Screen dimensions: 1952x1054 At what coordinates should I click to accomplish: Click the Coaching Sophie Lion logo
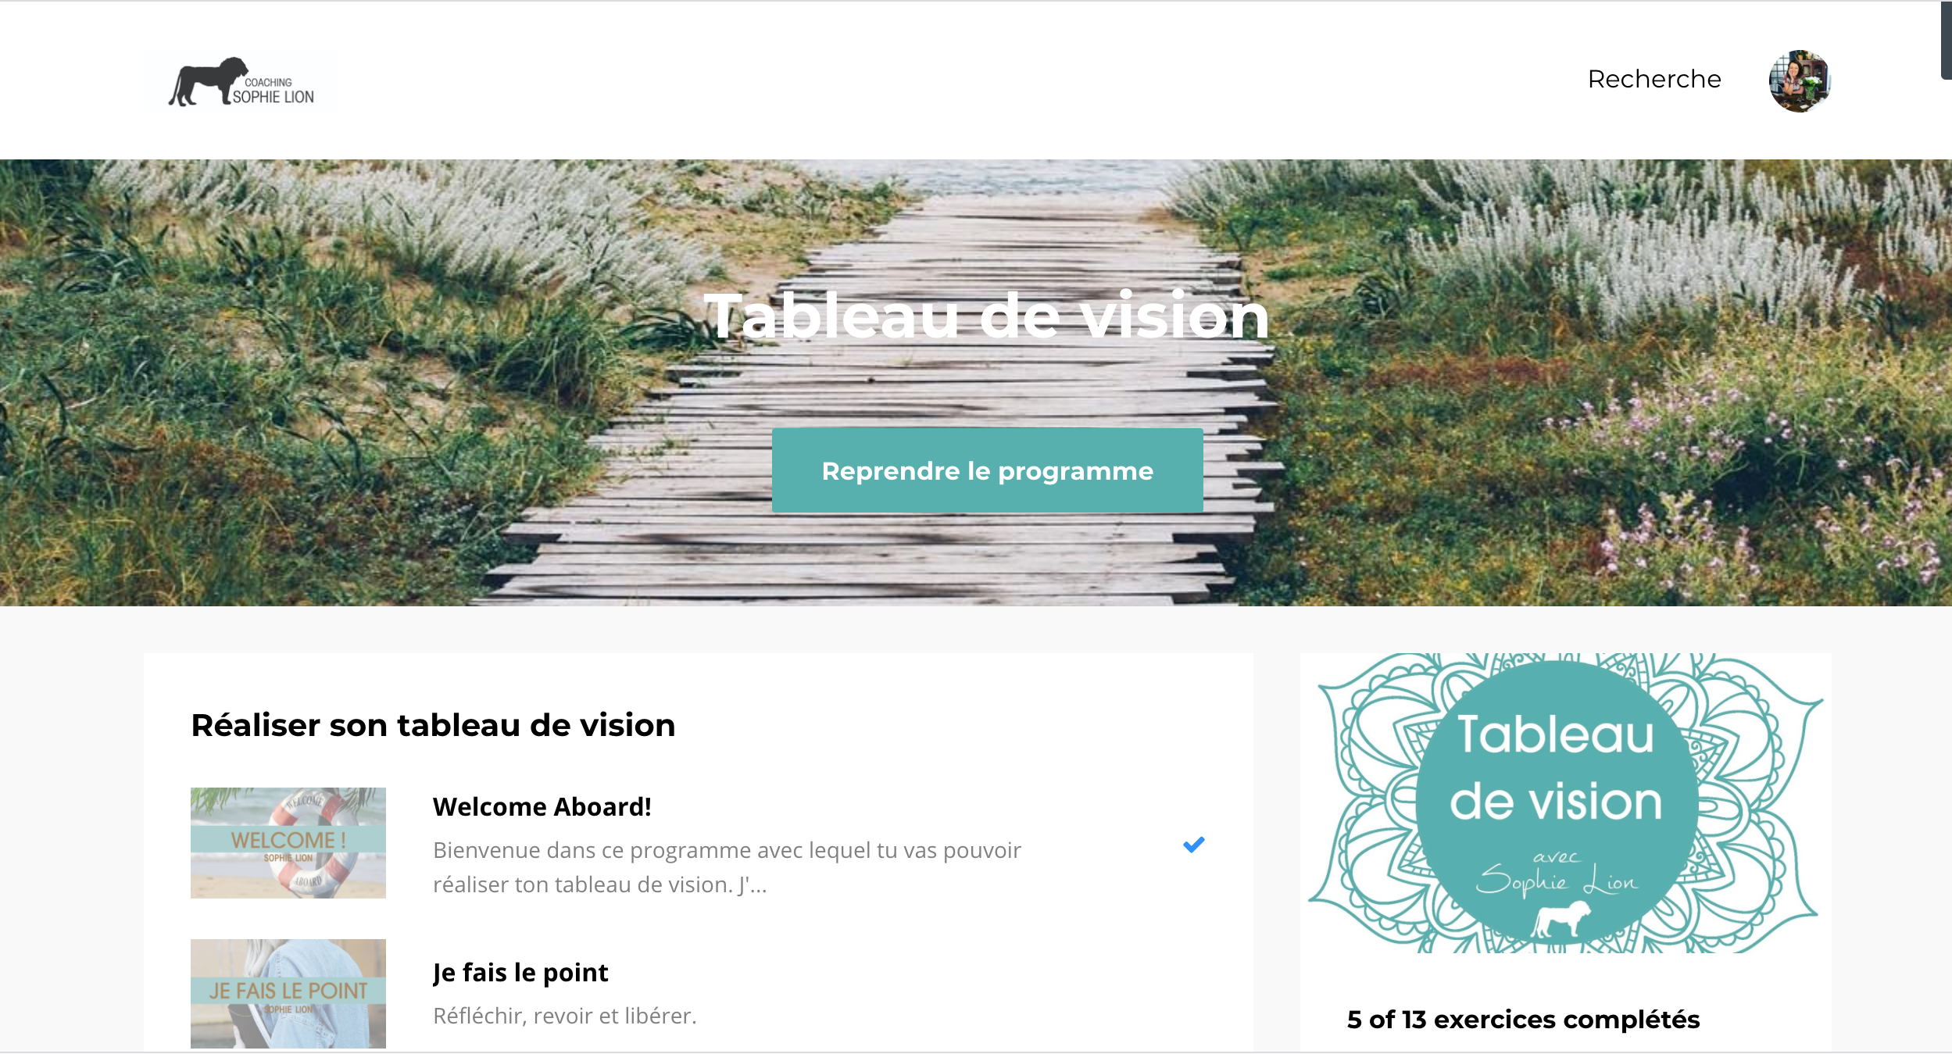[x=242, y=82]
